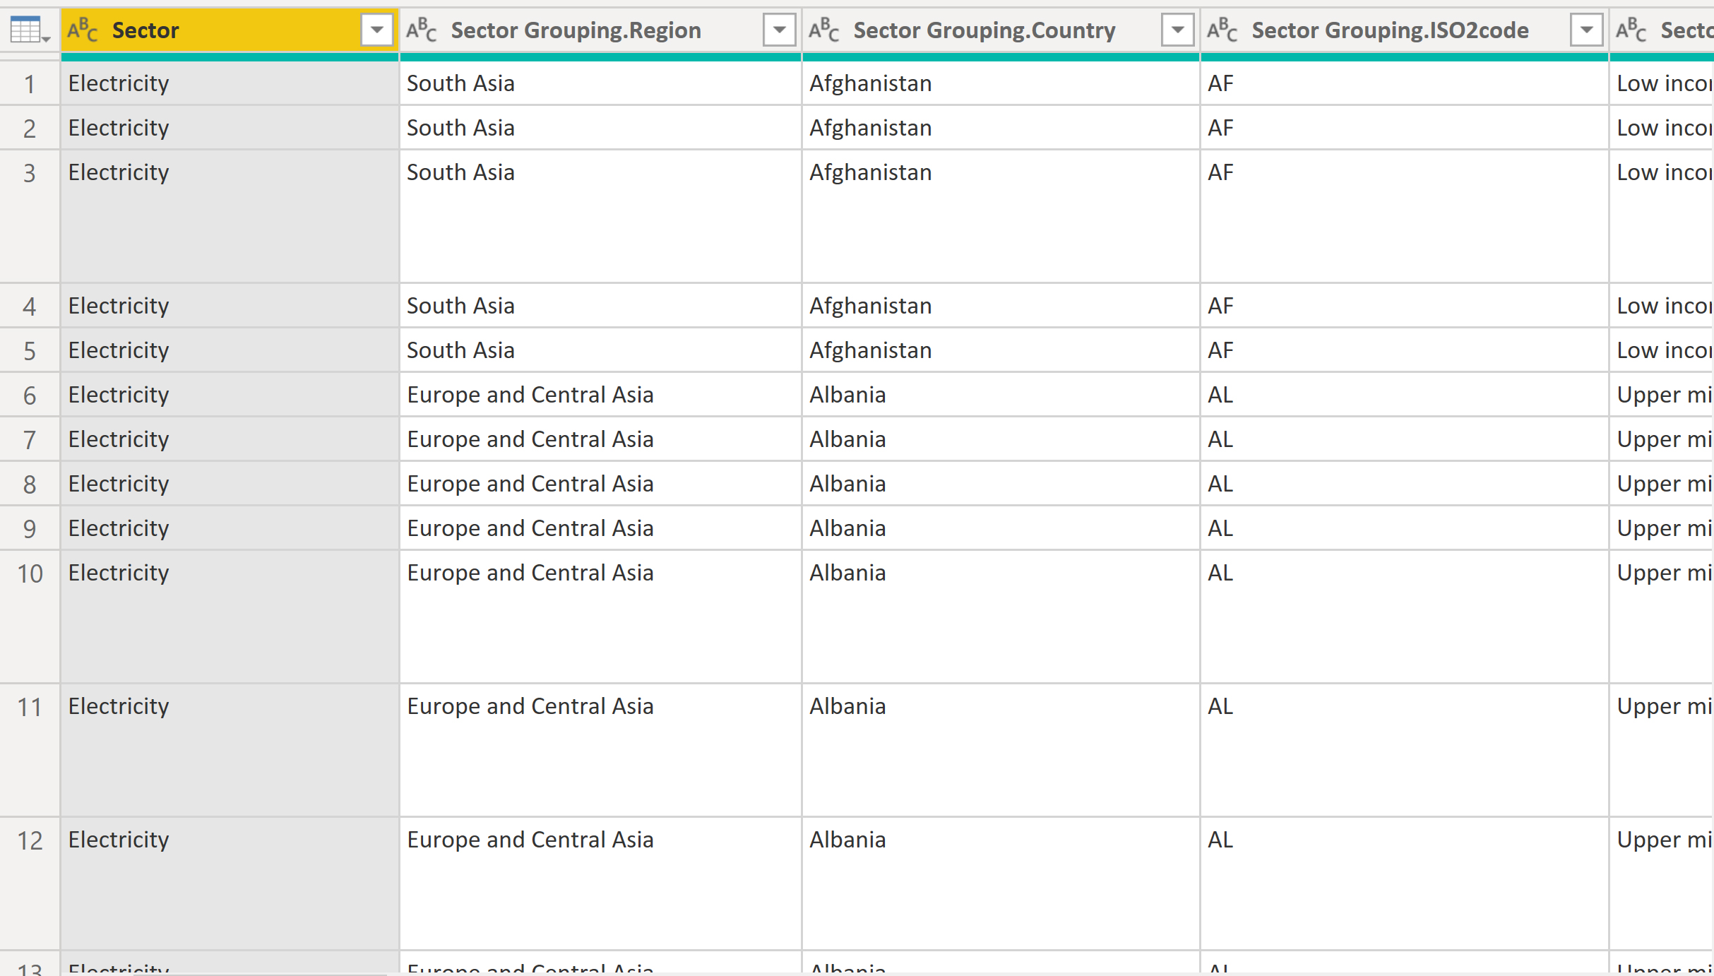The height and width of the screenshot is (976, 1714).
Task: Select the Sector Grouping.Region column header
Action: (x=601, y=30)
